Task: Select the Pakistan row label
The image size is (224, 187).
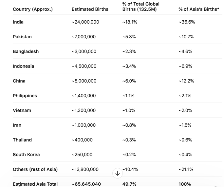Action: pos(22,37)
